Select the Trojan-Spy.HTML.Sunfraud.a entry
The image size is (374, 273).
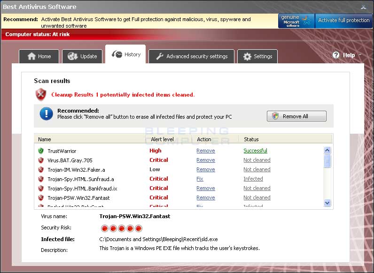pos(81,179)
